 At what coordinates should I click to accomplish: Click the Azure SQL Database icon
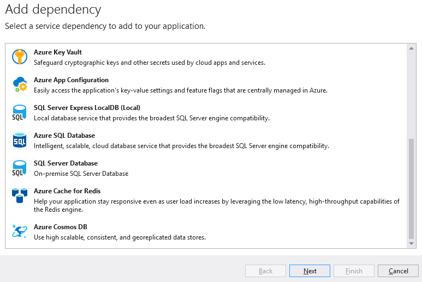[x=19, y=140]
